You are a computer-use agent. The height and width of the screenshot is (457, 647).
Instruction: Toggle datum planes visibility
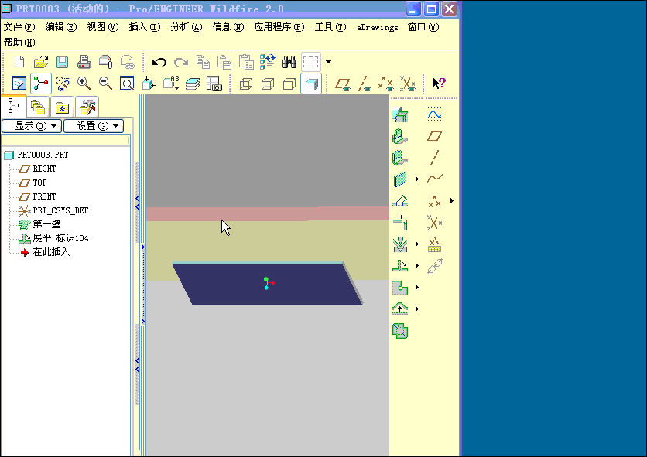pyautogui.click(x=343, y=84)
